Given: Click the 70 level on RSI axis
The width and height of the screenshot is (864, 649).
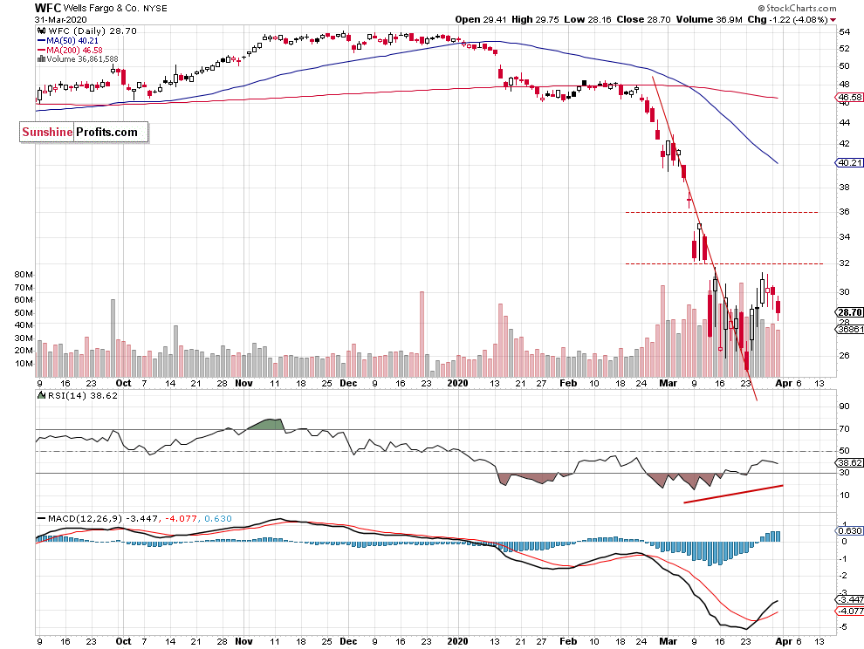Looking at the screenshot, I should [x=845, y=428].
